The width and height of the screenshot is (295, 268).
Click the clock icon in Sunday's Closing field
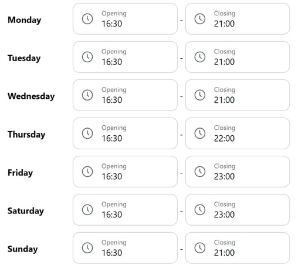(x=200, y=248)
